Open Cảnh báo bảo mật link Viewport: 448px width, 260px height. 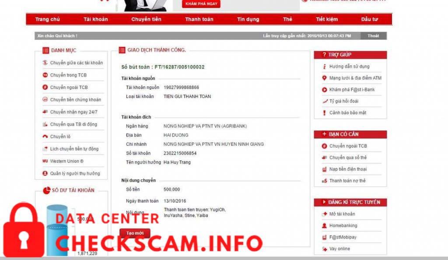(348, 112)
